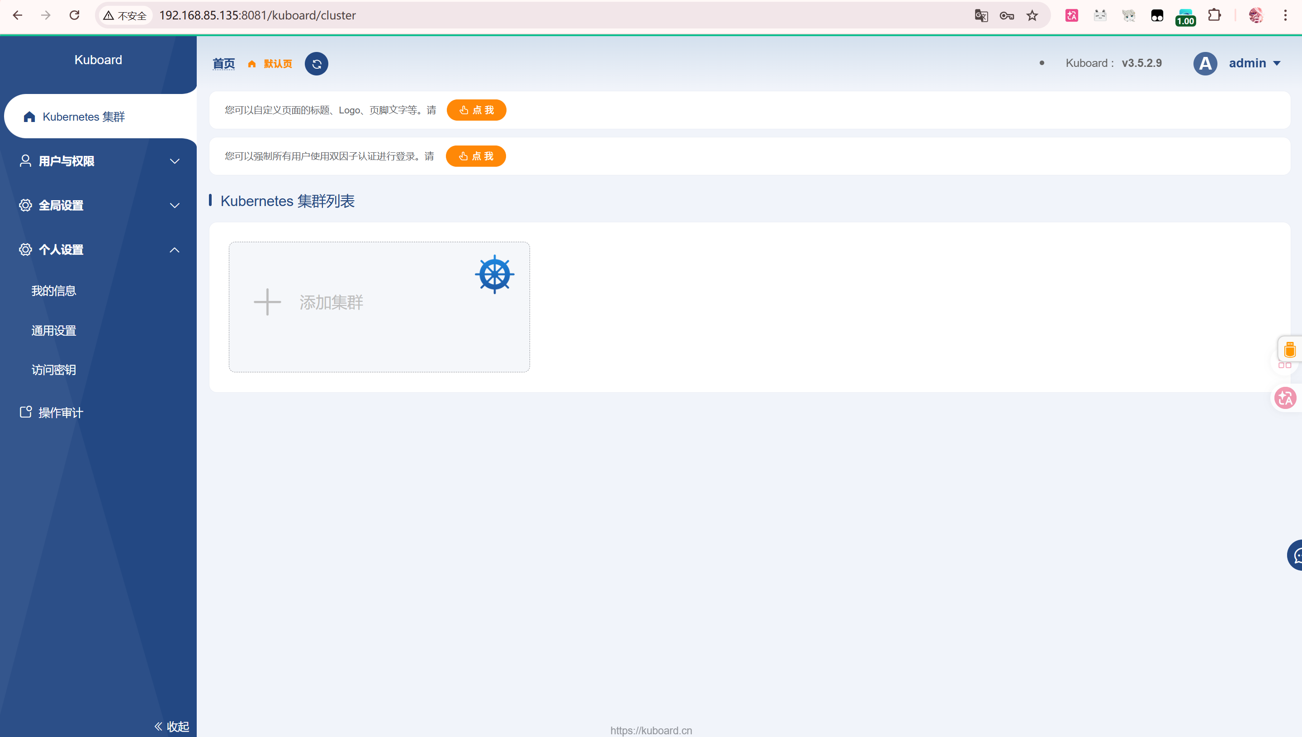Select Kubernetes 集群 in sidebar
Viewport: 1302px width, 737px height.
[x=84, y=117]
